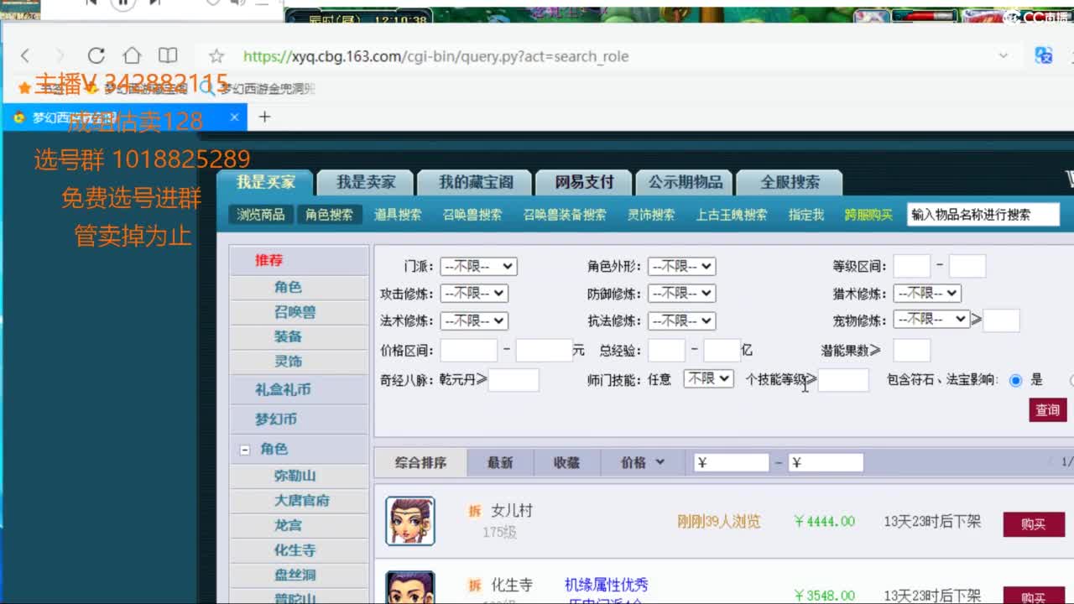1074x604 pixels.
Task: Click the translate icon in address bar
Action: click(x=1044, y=55)
